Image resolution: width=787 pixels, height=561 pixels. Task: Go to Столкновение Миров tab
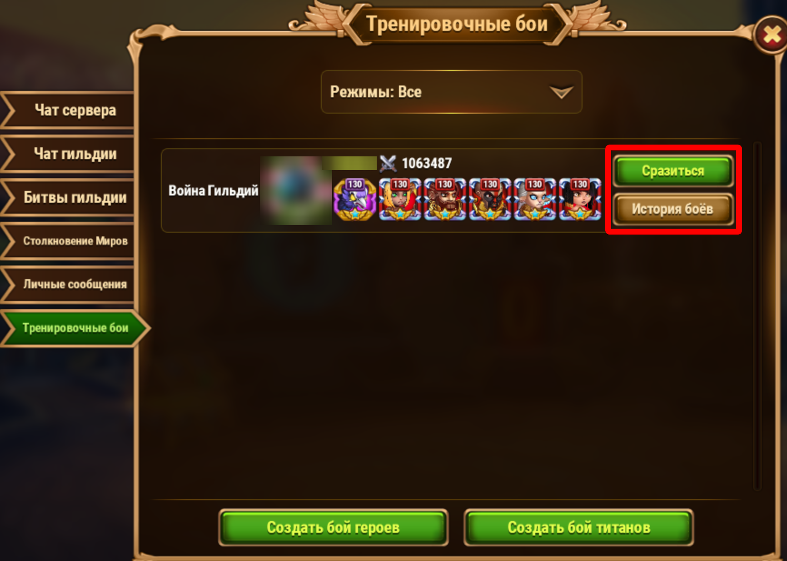(x=68, y=241)
